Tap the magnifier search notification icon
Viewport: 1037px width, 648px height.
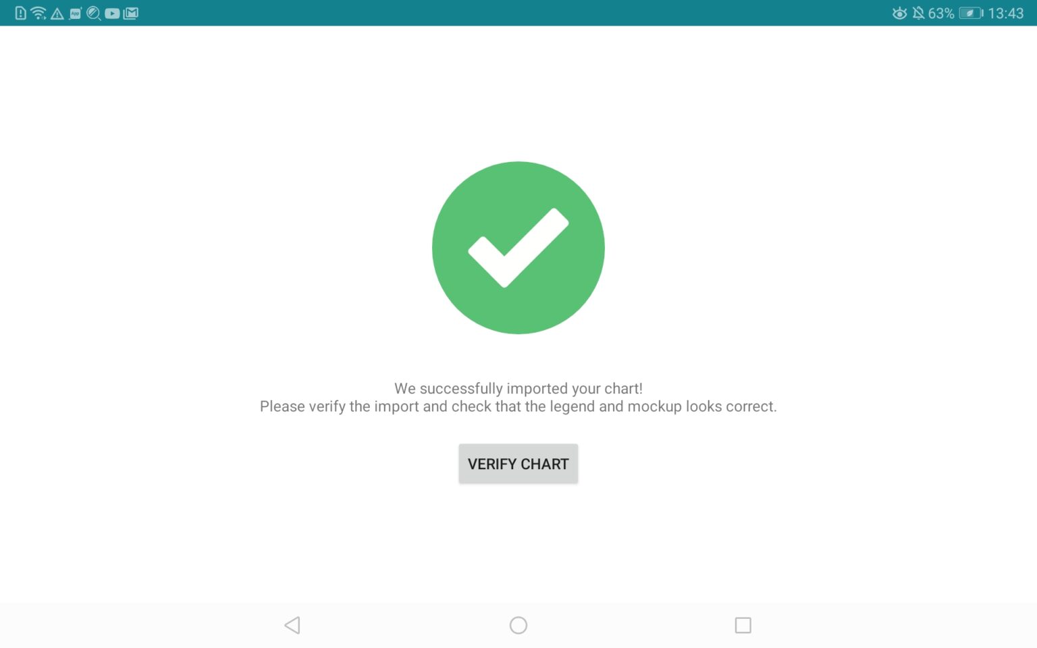point(94,13)
